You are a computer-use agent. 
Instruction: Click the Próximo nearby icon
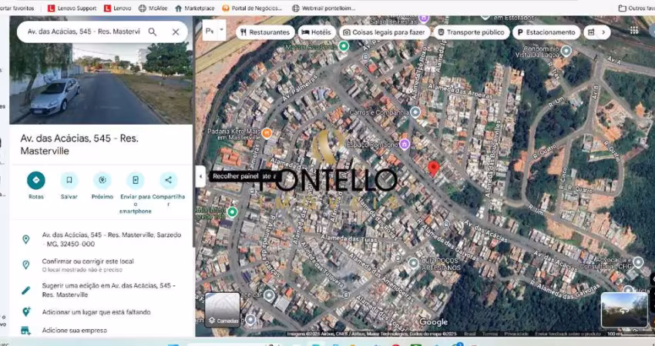(x=102, y=180)
